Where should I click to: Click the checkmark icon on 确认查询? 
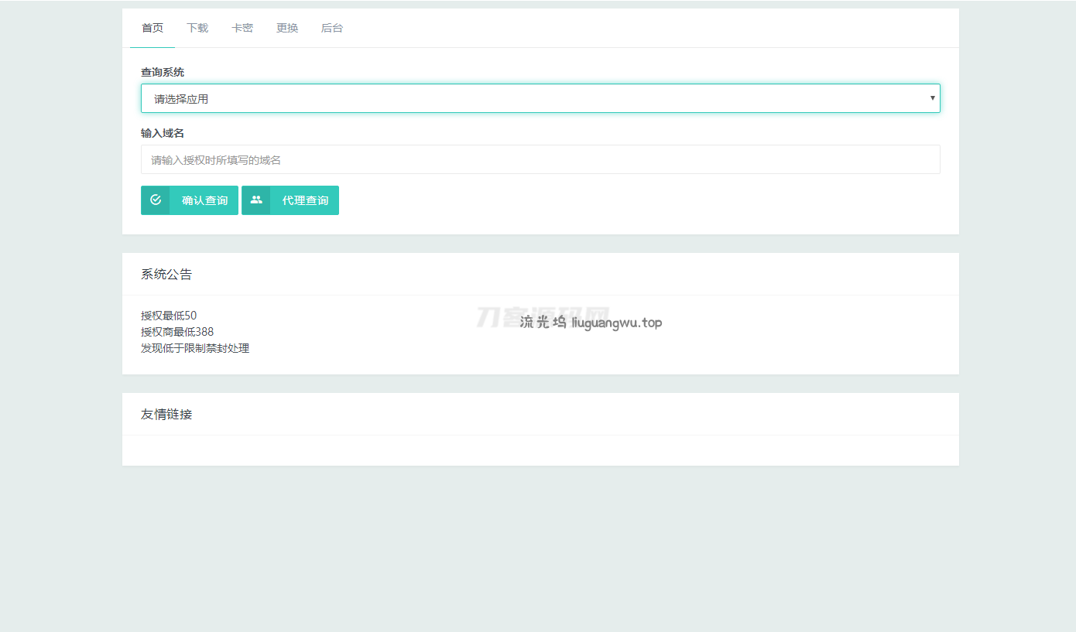tap(156, 200)
